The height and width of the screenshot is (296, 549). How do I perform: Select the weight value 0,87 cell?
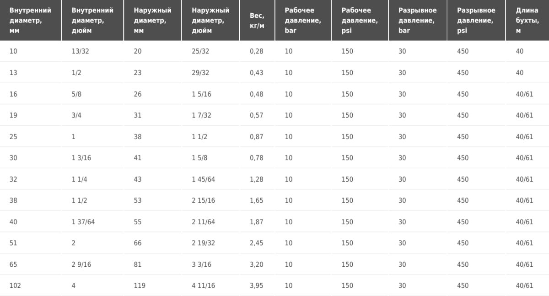[257, 136]
